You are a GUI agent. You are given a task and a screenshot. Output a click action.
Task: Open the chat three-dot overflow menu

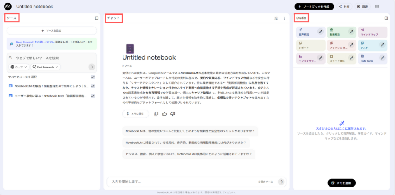(284, 18)
